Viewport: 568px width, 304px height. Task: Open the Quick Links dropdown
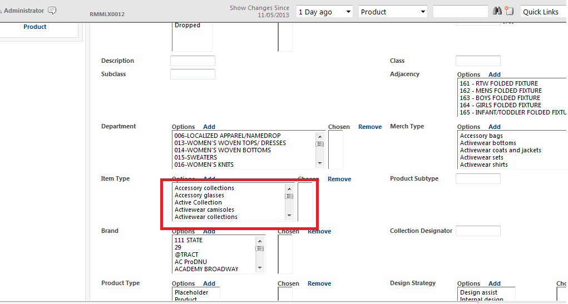tap(542, 12)
